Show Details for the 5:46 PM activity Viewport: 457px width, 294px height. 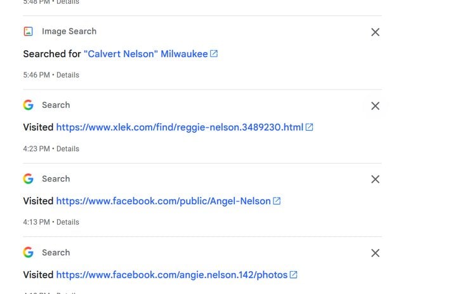coord(68,75)
